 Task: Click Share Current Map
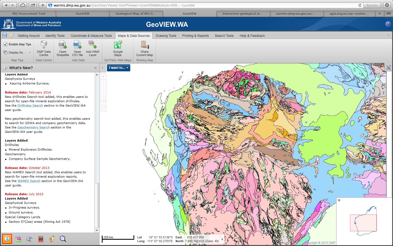tap(145, 48)
